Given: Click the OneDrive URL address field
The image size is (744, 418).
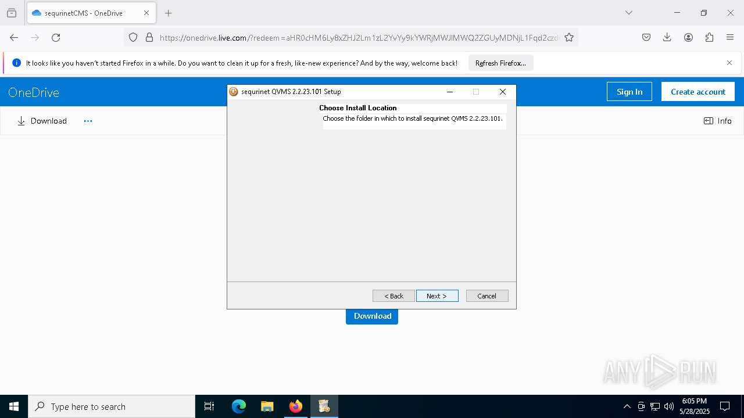Looking at the screenshot, I should pos(359,37).
